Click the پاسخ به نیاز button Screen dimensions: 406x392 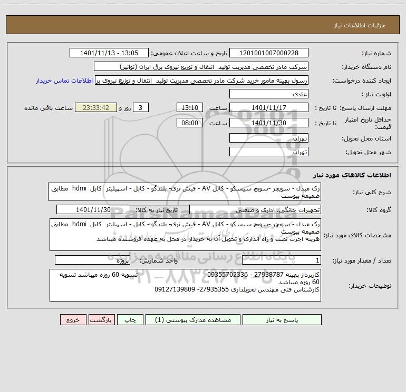coord(282,319)
